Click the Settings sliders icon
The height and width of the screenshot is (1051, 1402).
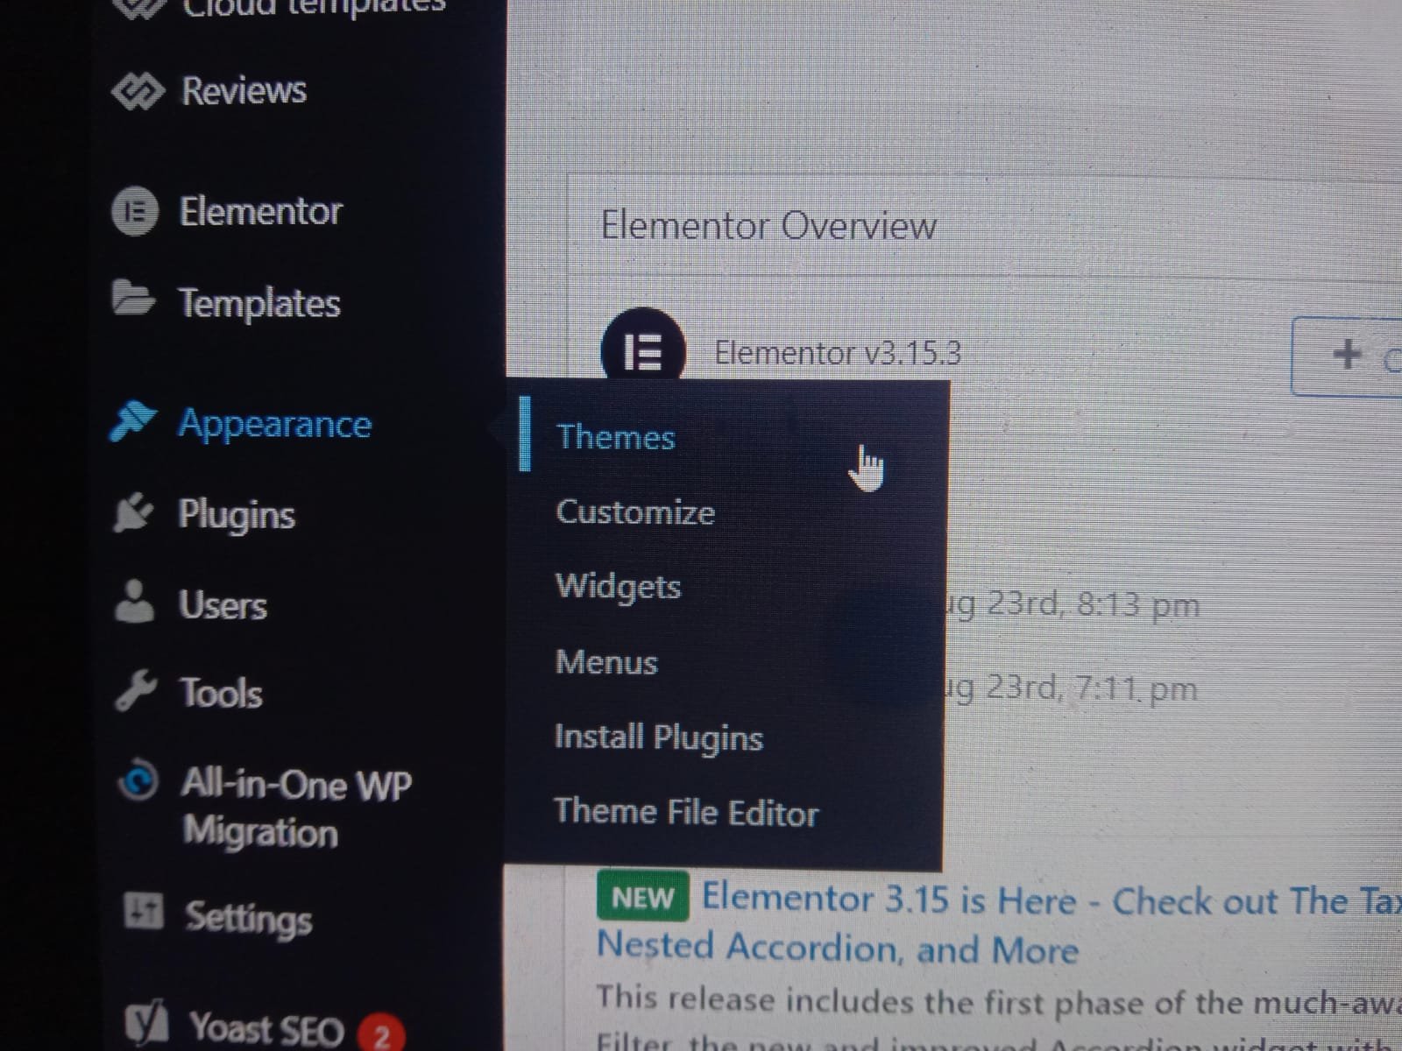(143, 912)
